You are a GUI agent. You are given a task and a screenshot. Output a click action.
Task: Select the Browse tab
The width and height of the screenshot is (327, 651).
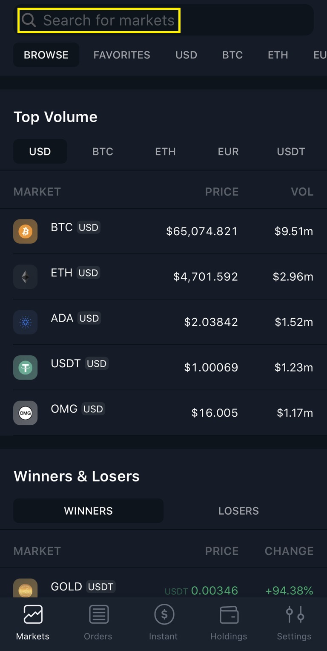click(x=46, y=55)
